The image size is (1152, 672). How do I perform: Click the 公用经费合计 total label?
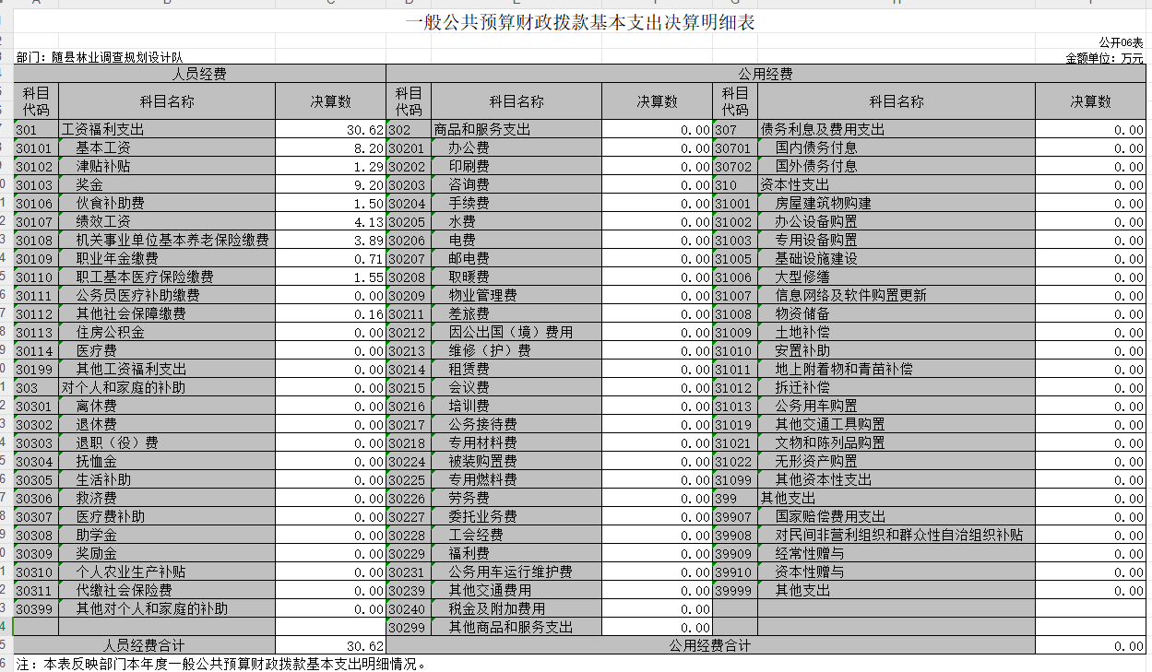710,646
